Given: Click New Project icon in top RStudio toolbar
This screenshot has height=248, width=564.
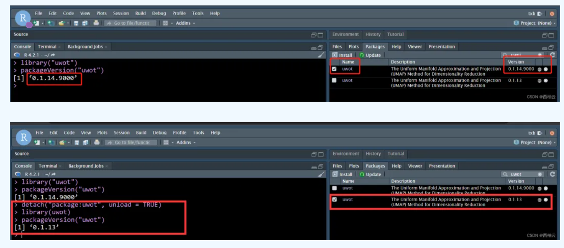Looking at the screenshot, I should 51,23.
